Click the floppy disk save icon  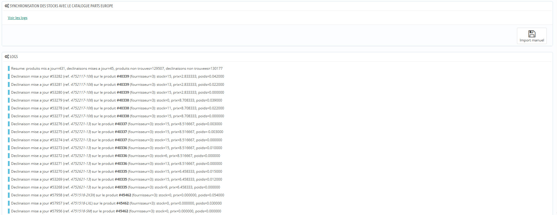tap(532, 34)
